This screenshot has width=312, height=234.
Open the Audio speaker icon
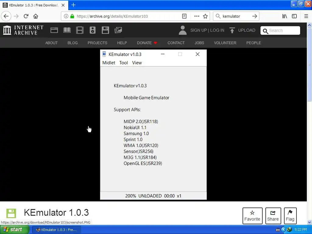click(x=93, y=30)
